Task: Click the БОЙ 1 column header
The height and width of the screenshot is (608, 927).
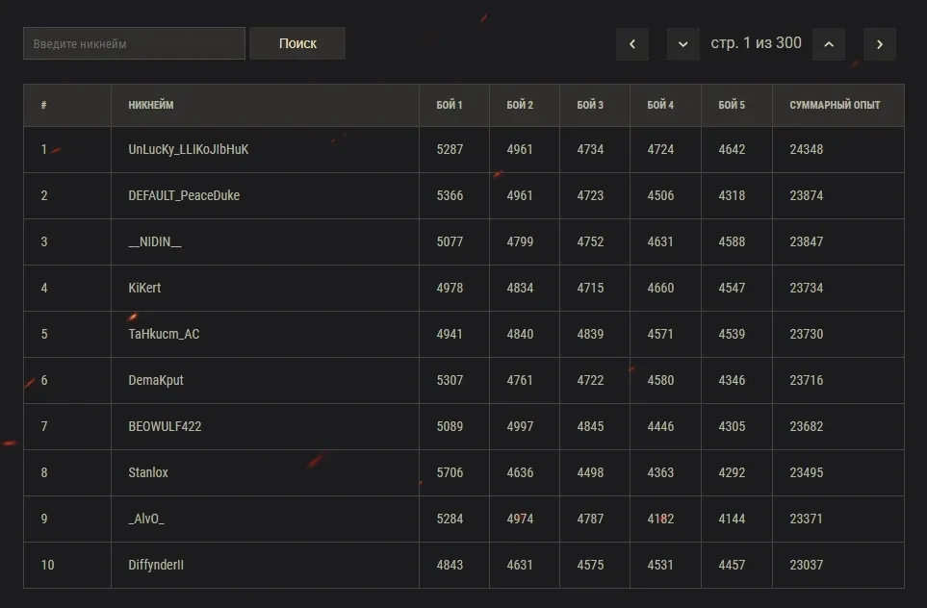Action: 450,105
